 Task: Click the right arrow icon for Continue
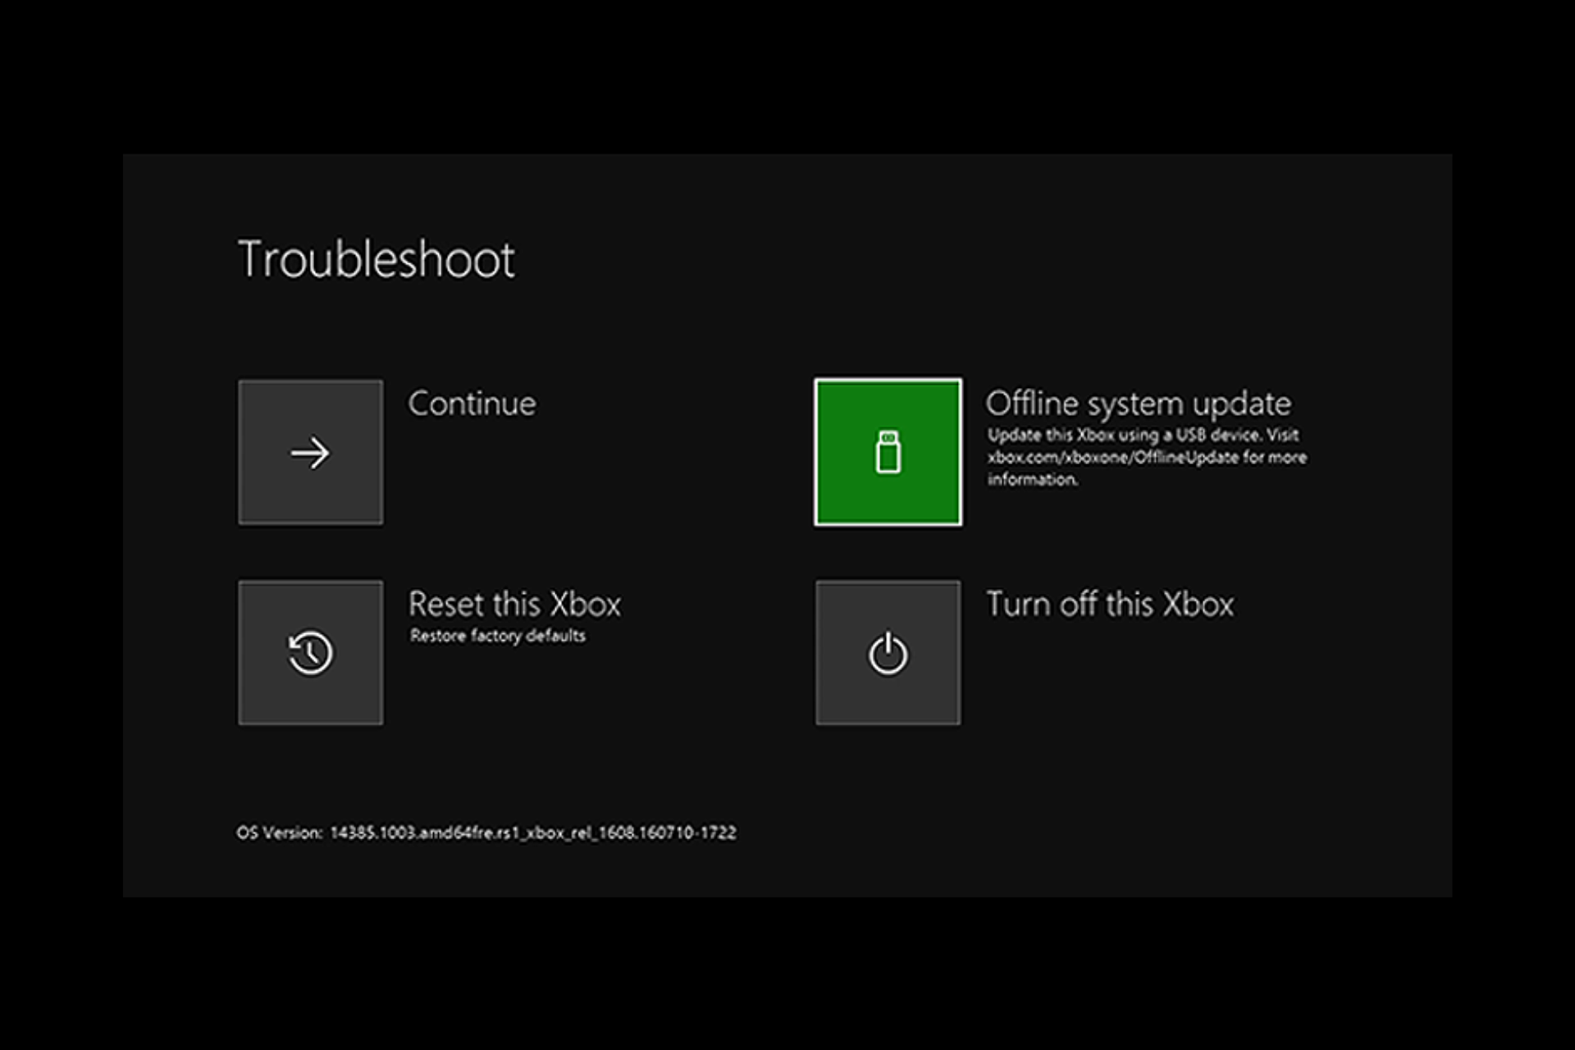click(x=310, y=453)
